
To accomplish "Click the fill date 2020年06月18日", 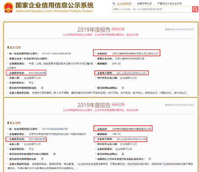I will (179, 105).
